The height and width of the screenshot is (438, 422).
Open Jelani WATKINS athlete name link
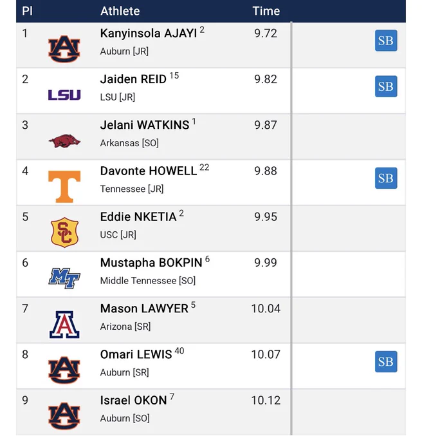[145, 125]
